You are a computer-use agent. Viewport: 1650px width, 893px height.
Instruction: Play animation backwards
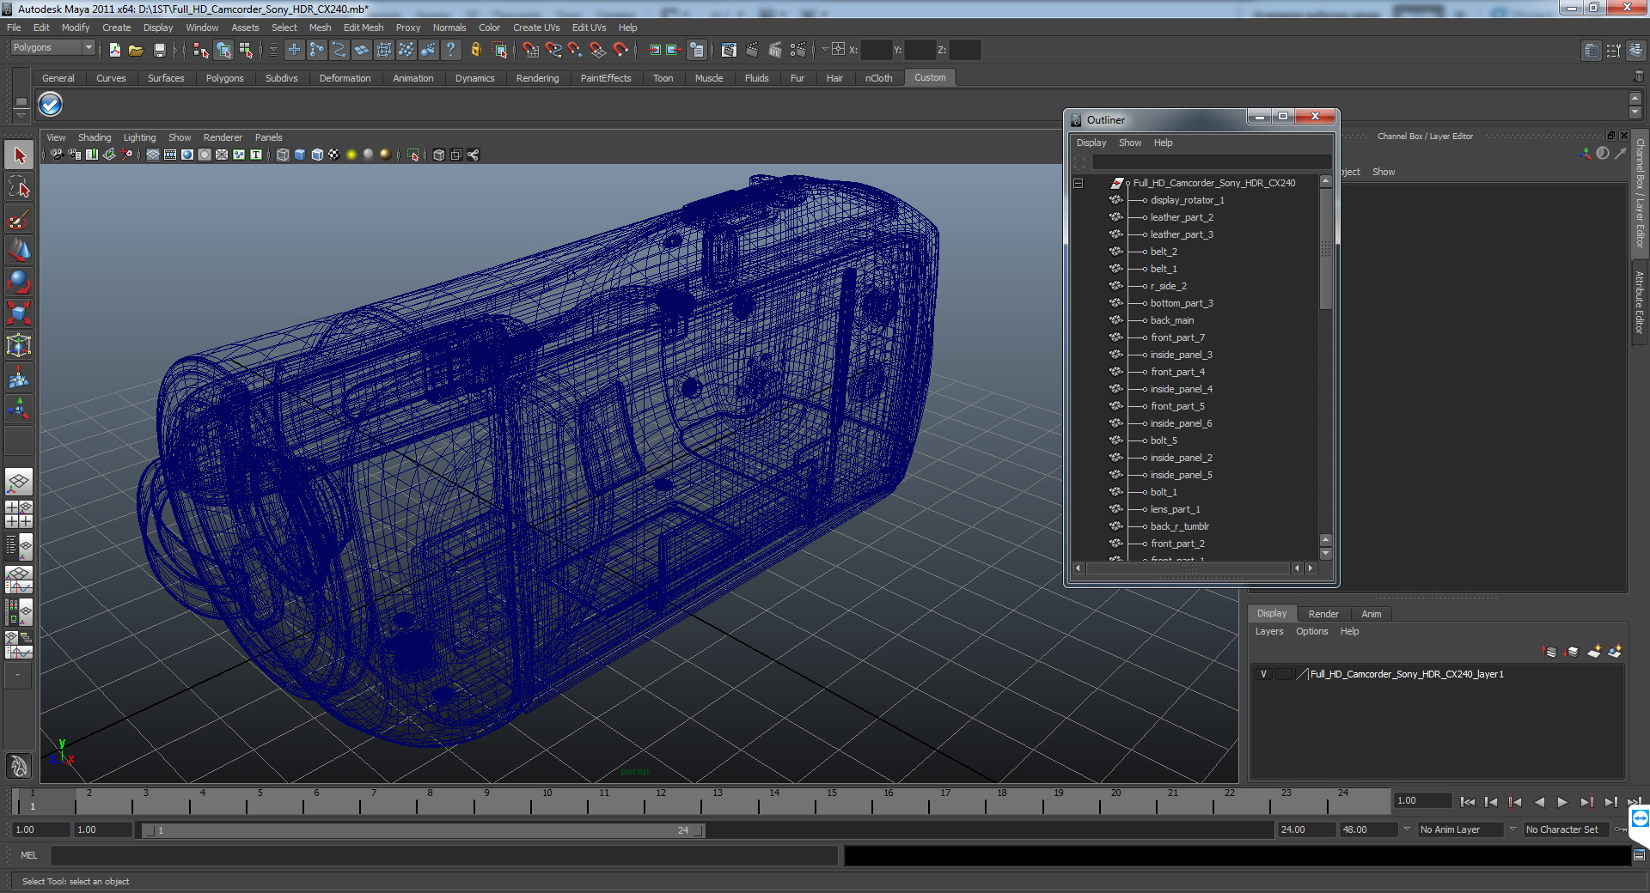(x=1539, y=802)
